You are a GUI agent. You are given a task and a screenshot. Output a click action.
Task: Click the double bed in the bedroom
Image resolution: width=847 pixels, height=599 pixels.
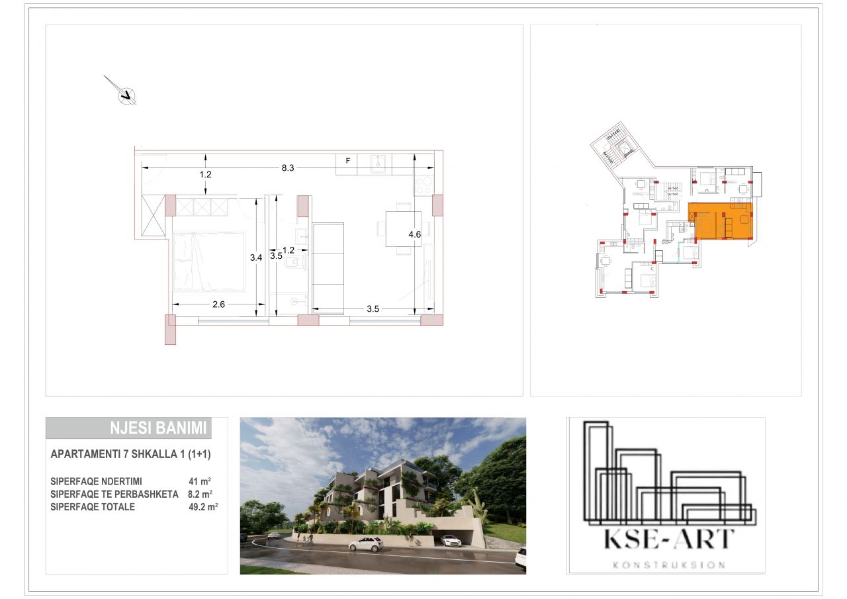(208, 261)
